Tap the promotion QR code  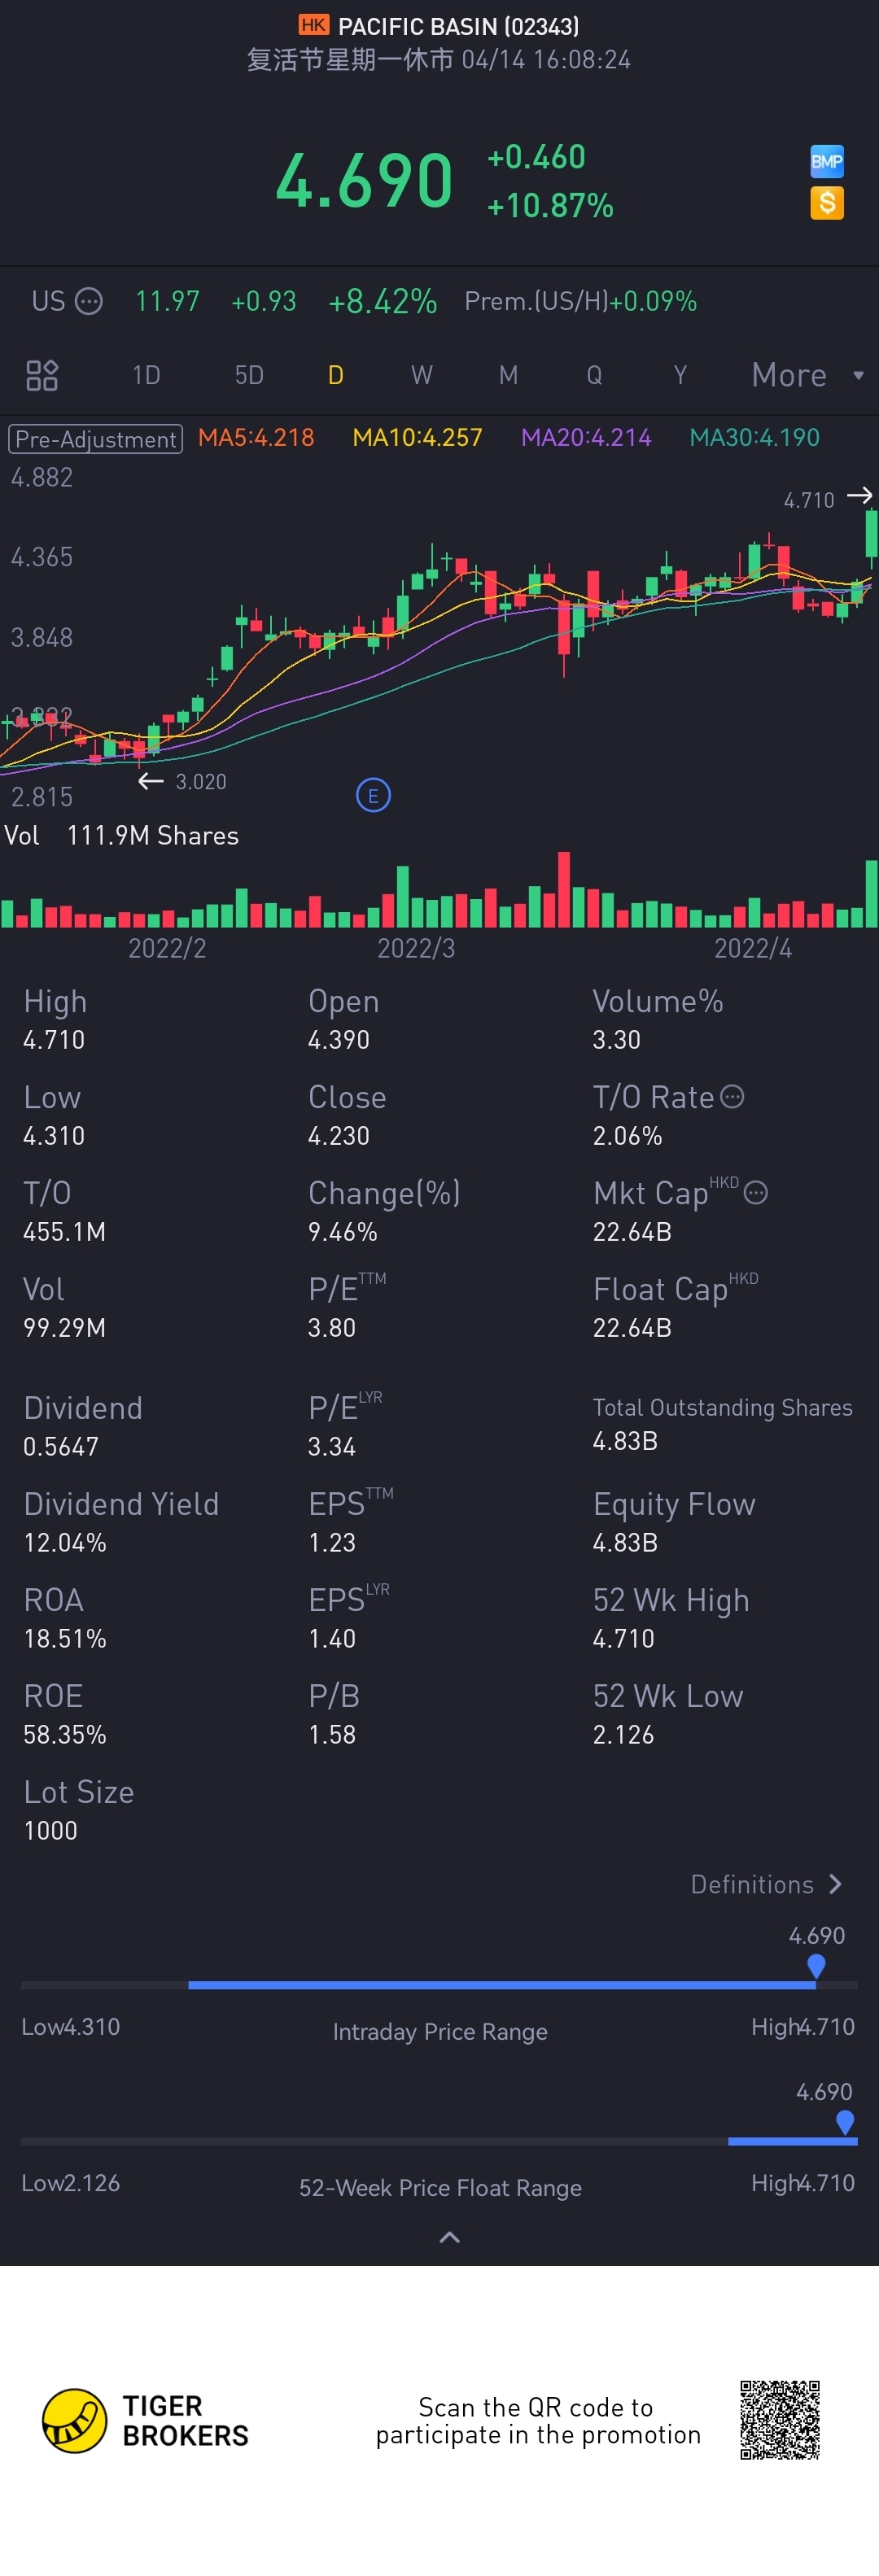[x=779, y=2420]
